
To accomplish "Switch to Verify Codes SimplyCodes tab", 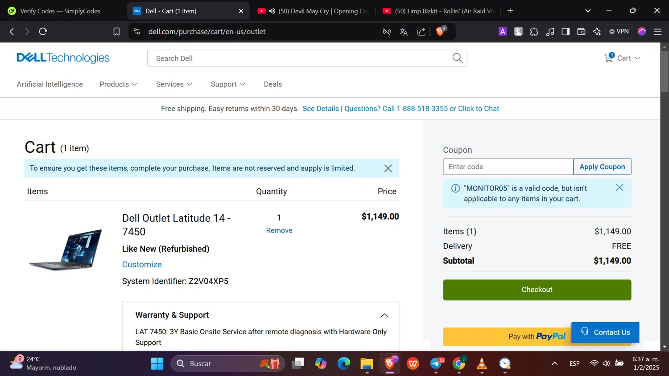I will (x=60, y=11).
